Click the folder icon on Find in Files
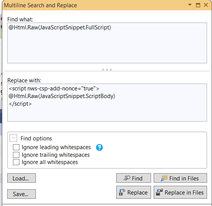Viewport: 212px width, 206px height. coord(164,178)
